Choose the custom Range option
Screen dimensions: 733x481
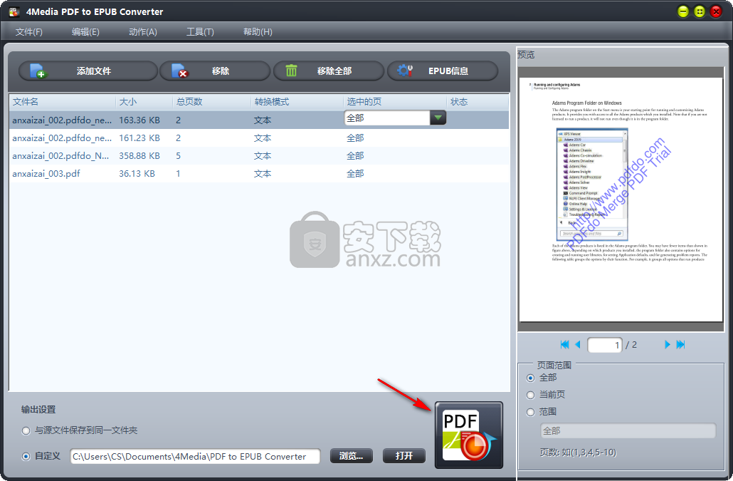531,412
